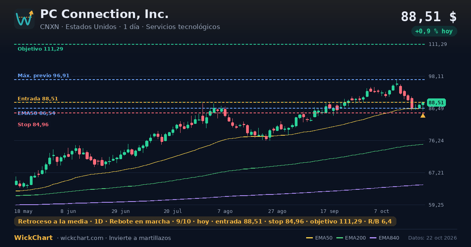Click the 59,25 price axis value
Screen dimensions: 471x247
436,205
